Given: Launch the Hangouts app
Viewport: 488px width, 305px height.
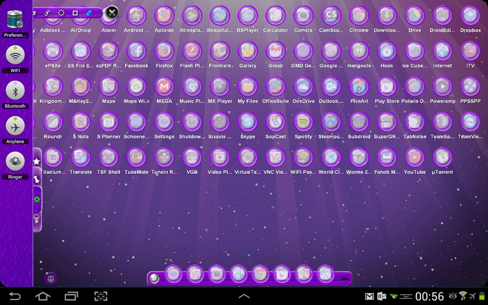Looking at the screenshot, I should [359, 51].
